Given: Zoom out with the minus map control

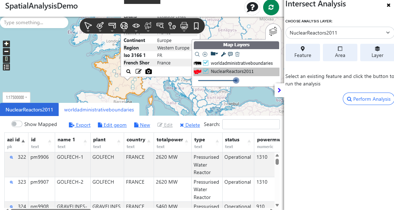Looking at the screenshot, I should click(6, 52).
